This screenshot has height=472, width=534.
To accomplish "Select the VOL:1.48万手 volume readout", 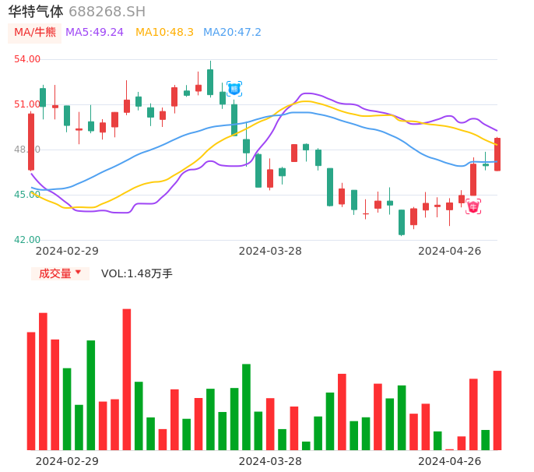I will pyautogui.click(x=136, y=273).
